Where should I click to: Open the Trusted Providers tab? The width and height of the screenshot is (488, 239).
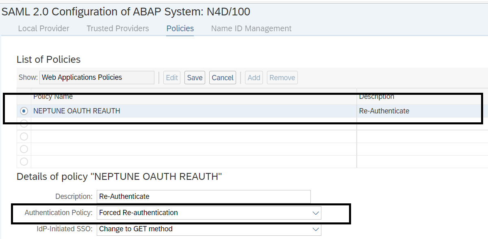click(117, 28)
